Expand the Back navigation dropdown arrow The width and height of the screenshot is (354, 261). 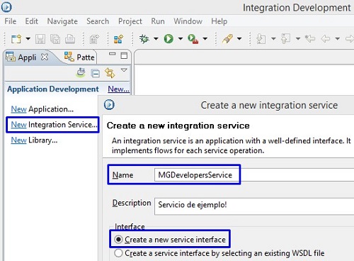[338, 38]
